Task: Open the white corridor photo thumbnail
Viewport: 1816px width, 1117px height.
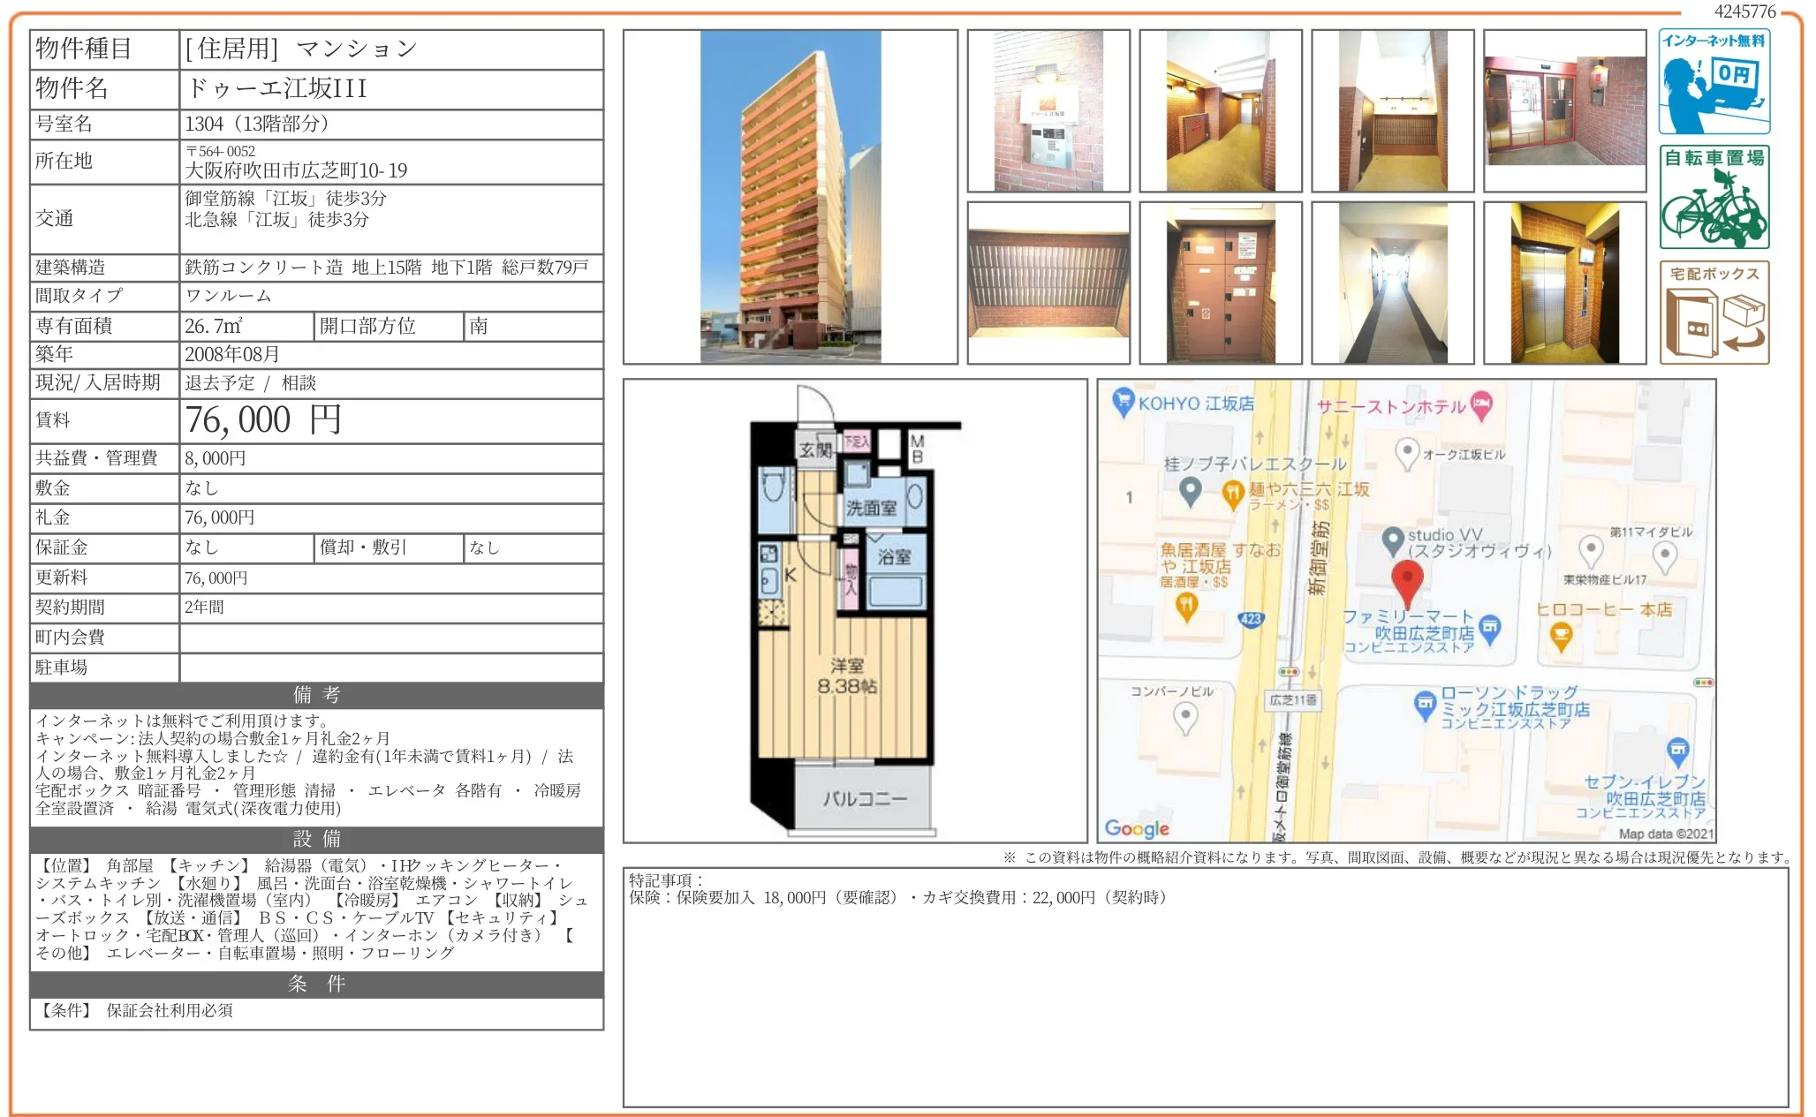Action: [1392, 283]
